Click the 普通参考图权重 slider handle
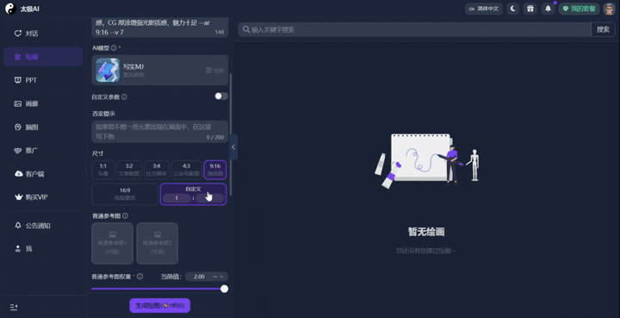This screenshot has width=620, height=318. (x=224, y=289)
